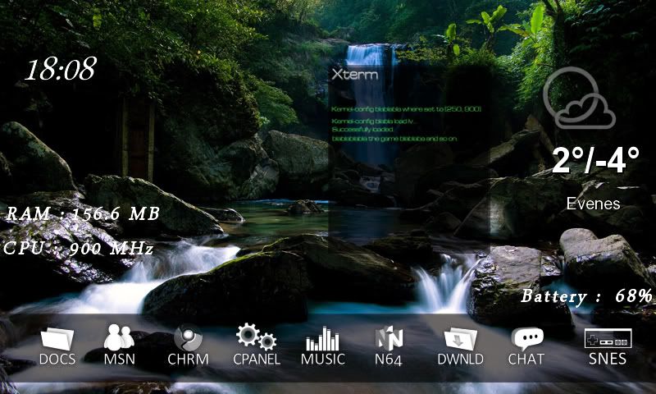Click the cloud weather icon
Screen dimensions: 656x394
(x=579, y=100)
